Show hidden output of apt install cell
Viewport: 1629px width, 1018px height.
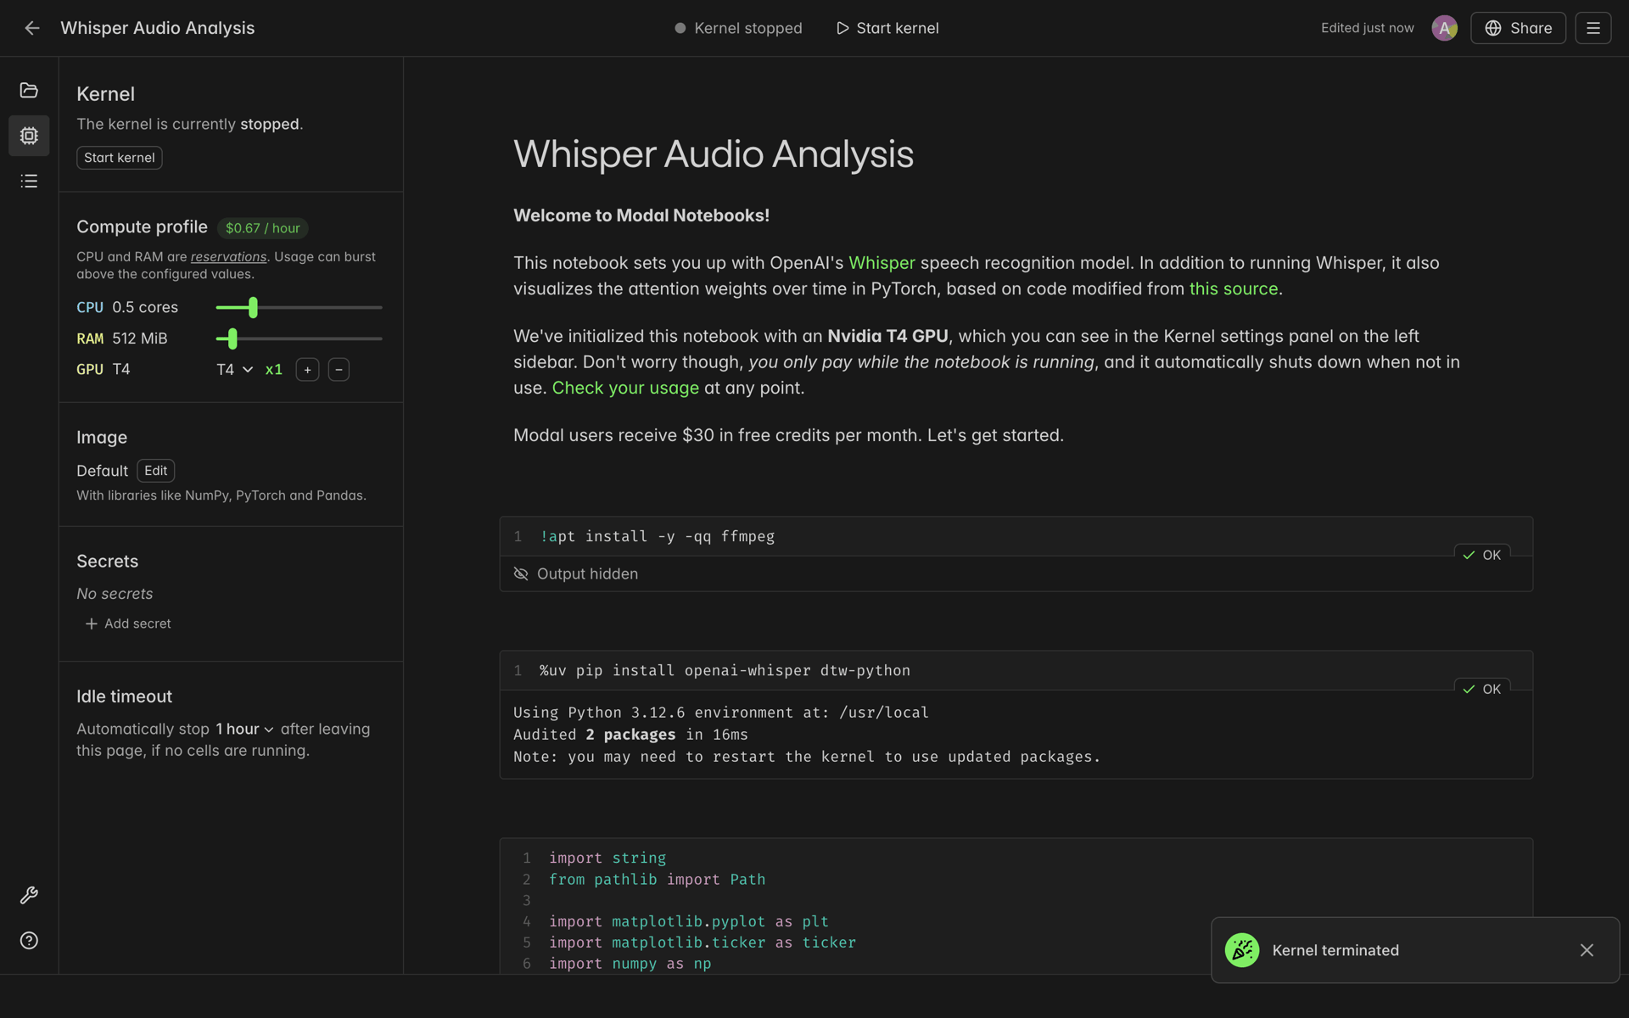(x=576, y=574)
